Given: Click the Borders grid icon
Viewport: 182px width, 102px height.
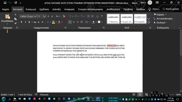Looking at the screenshot, I should point(99,22).
